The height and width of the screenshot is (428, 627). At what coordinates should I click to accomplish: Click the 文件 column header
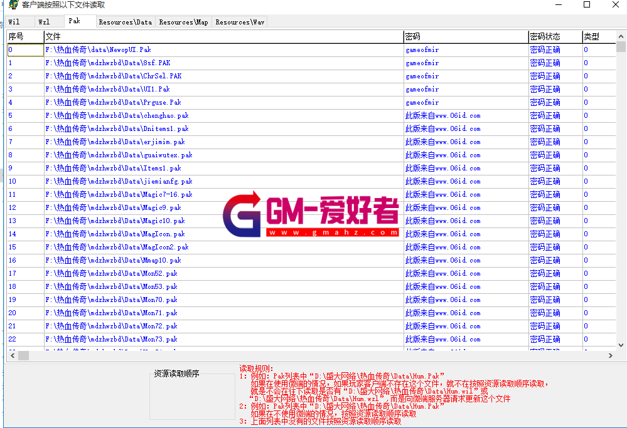(x=223, y=37)
